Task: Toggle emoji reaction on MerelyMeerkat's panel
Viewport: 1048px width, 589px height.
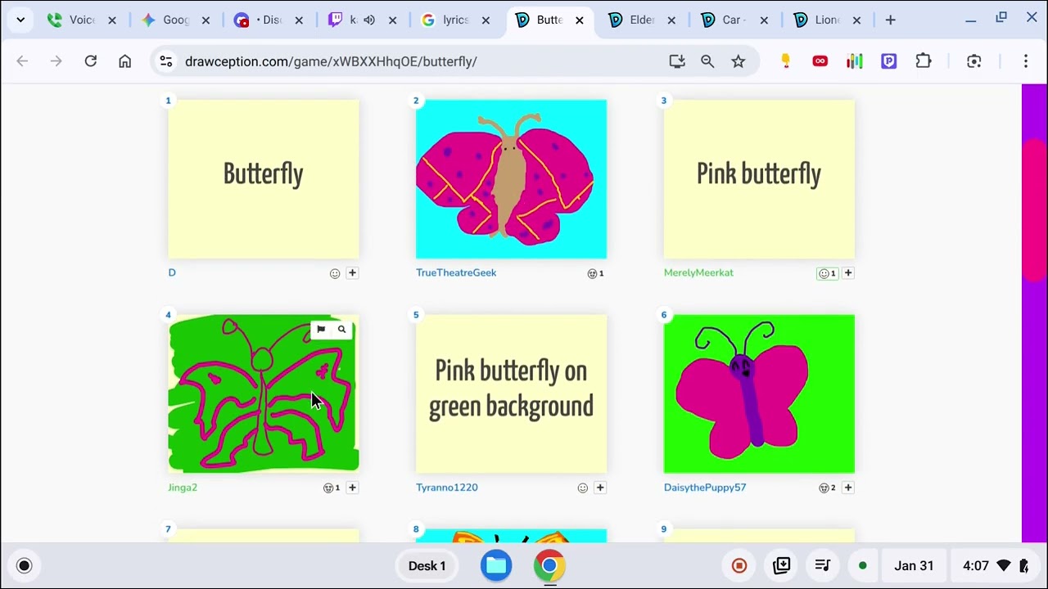Action: tap(827, 273)
